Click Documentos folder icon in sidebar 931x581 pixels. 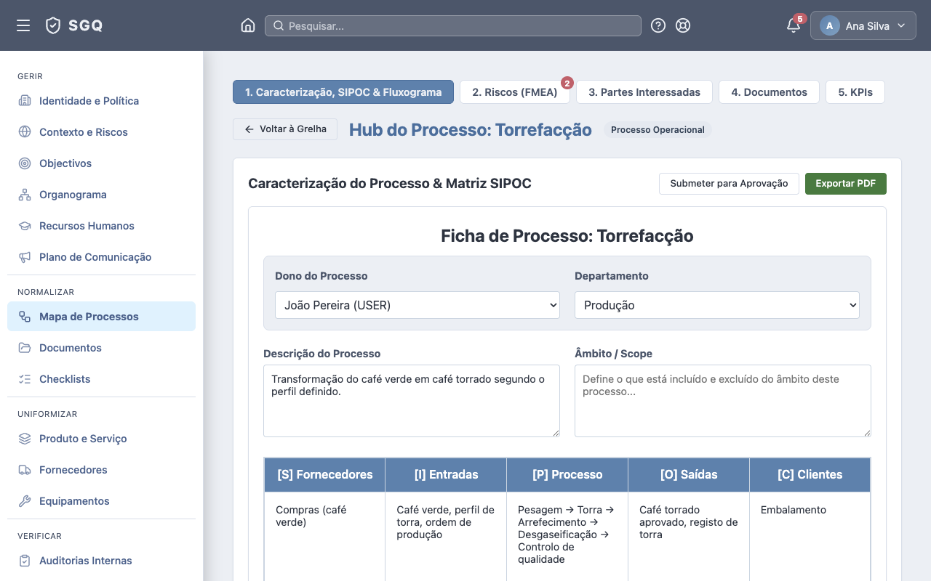[x=25, y=348]
